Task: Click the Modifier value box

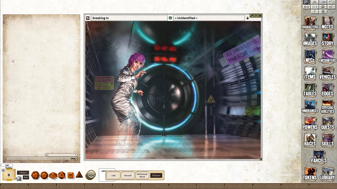Action: [x=9, y=175]
